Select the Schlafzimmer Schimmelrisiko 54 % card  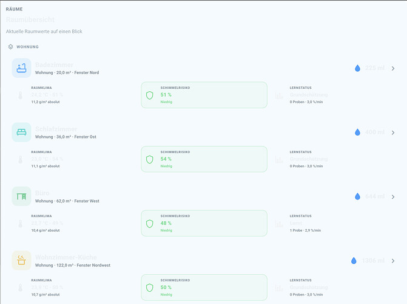point(204,159)
